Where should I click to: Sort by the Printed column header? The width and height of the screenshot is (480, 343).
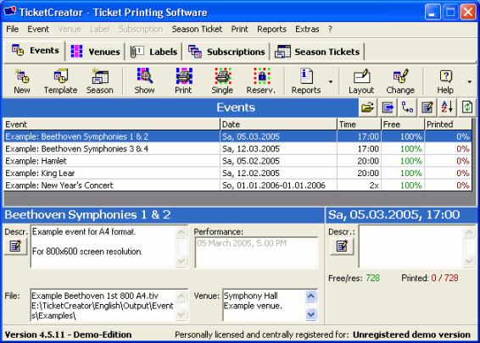point(448,124)
